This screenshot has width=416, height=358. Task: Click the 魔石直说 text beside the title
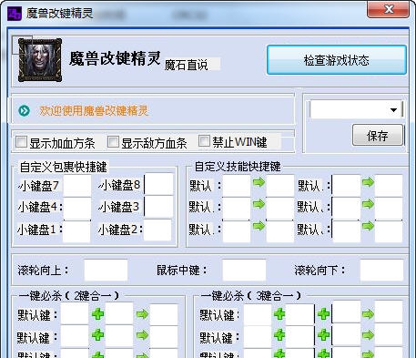pos(186,65)
